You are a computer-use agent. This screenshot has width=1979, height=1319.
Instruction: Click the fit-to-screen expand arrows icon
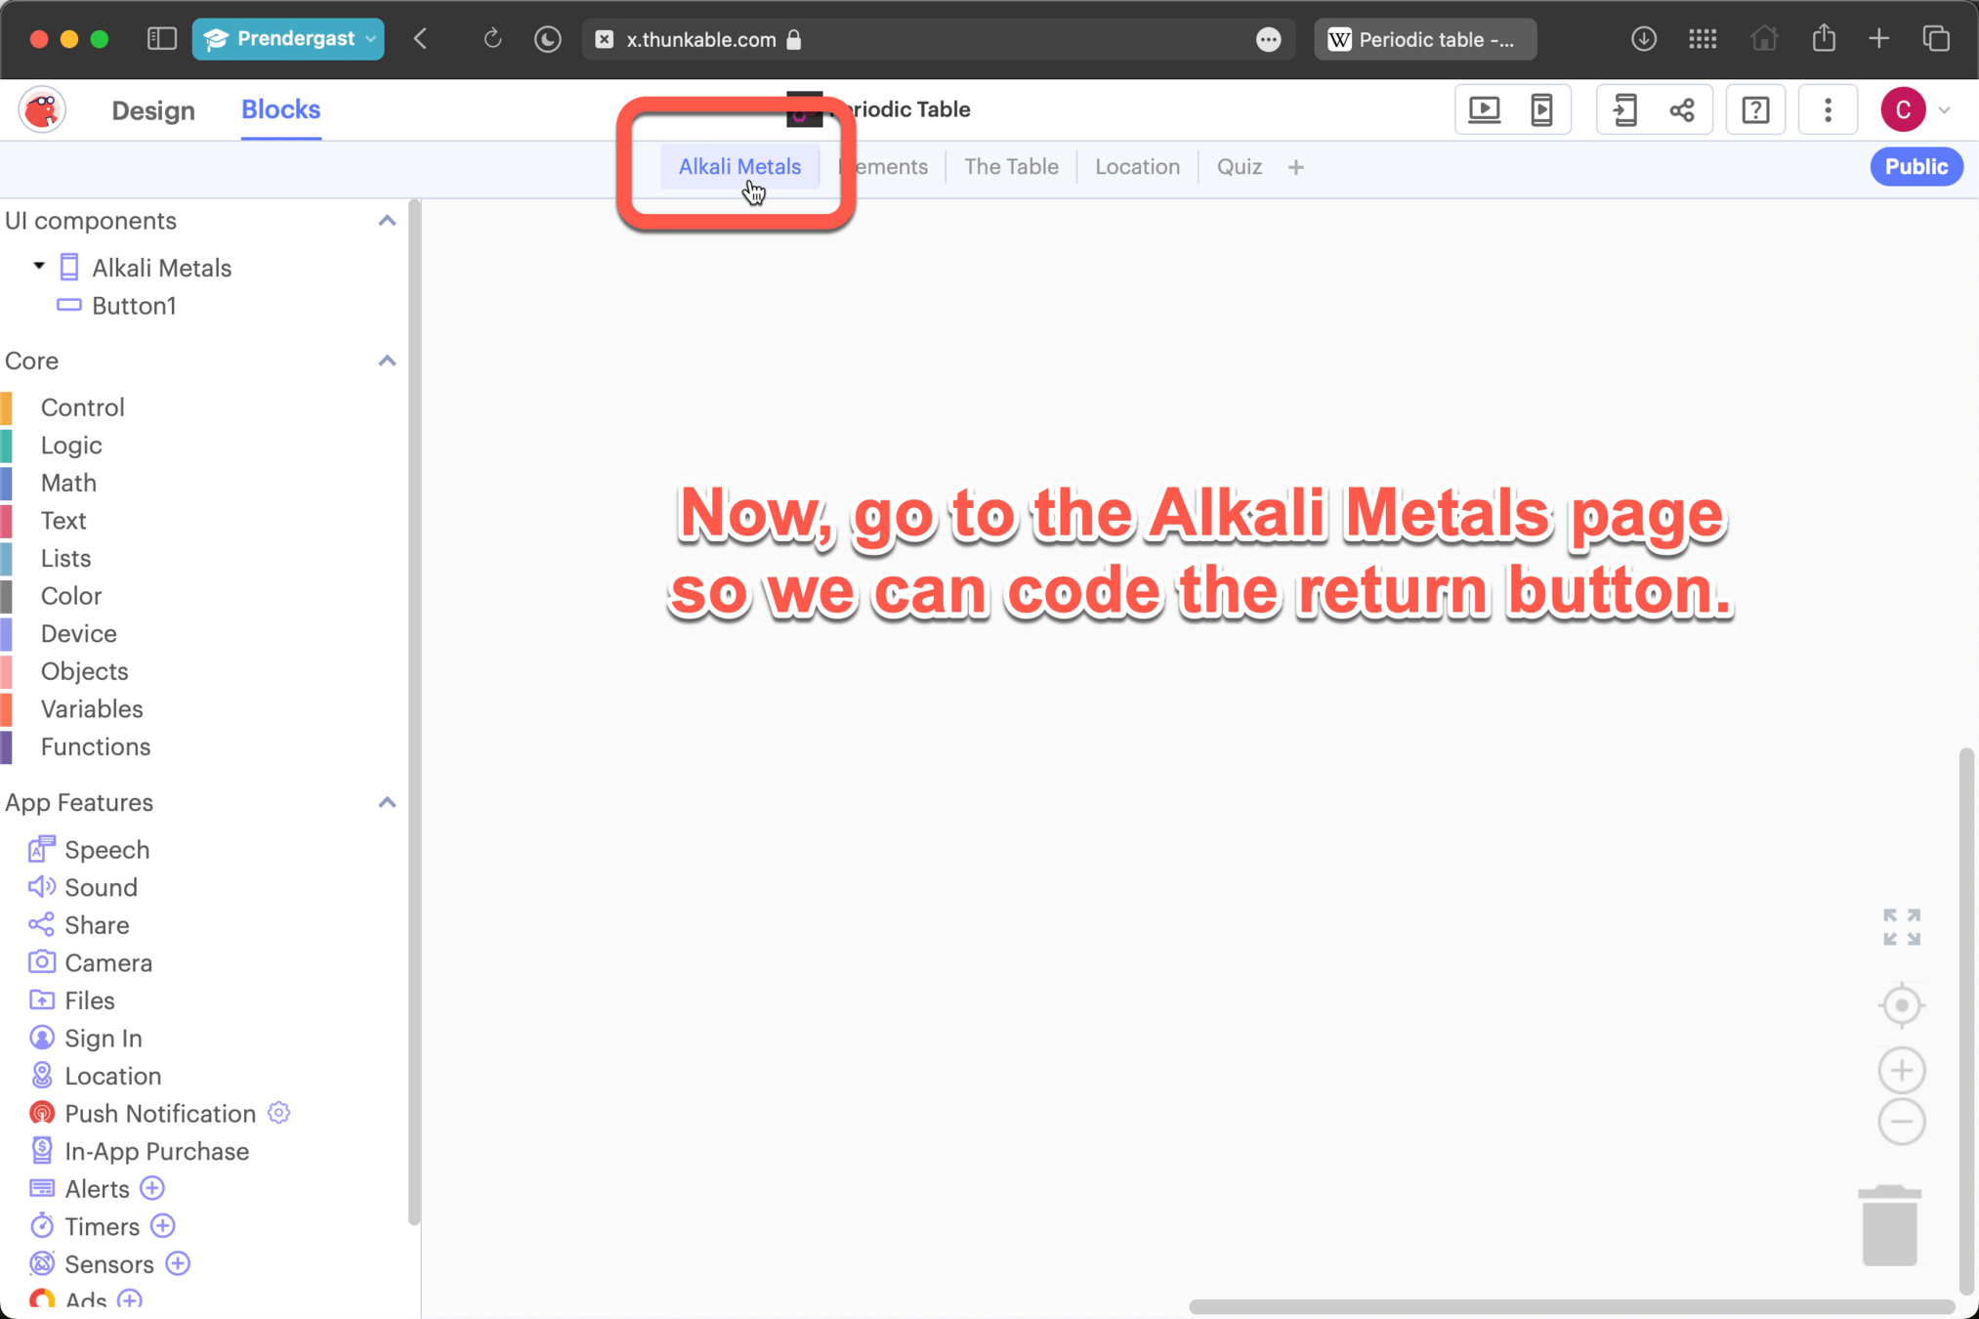pos(1901,927)
